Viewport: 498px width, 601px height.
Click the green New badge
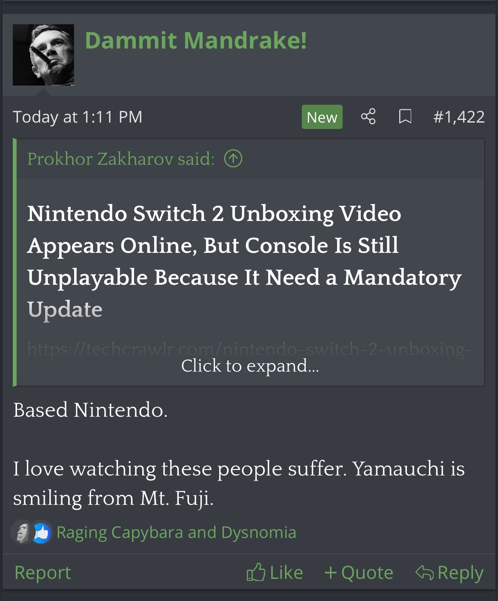click(322, 117)
